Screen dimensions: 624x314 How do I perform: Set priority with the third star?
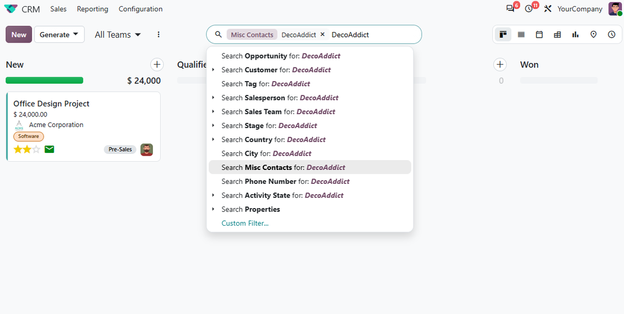[x=36, y=150]
